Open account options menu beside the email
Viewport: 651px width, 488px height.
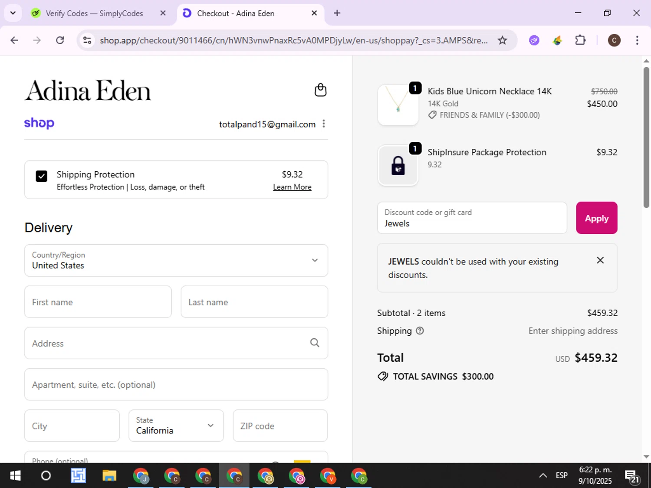[x=324, y=124]
